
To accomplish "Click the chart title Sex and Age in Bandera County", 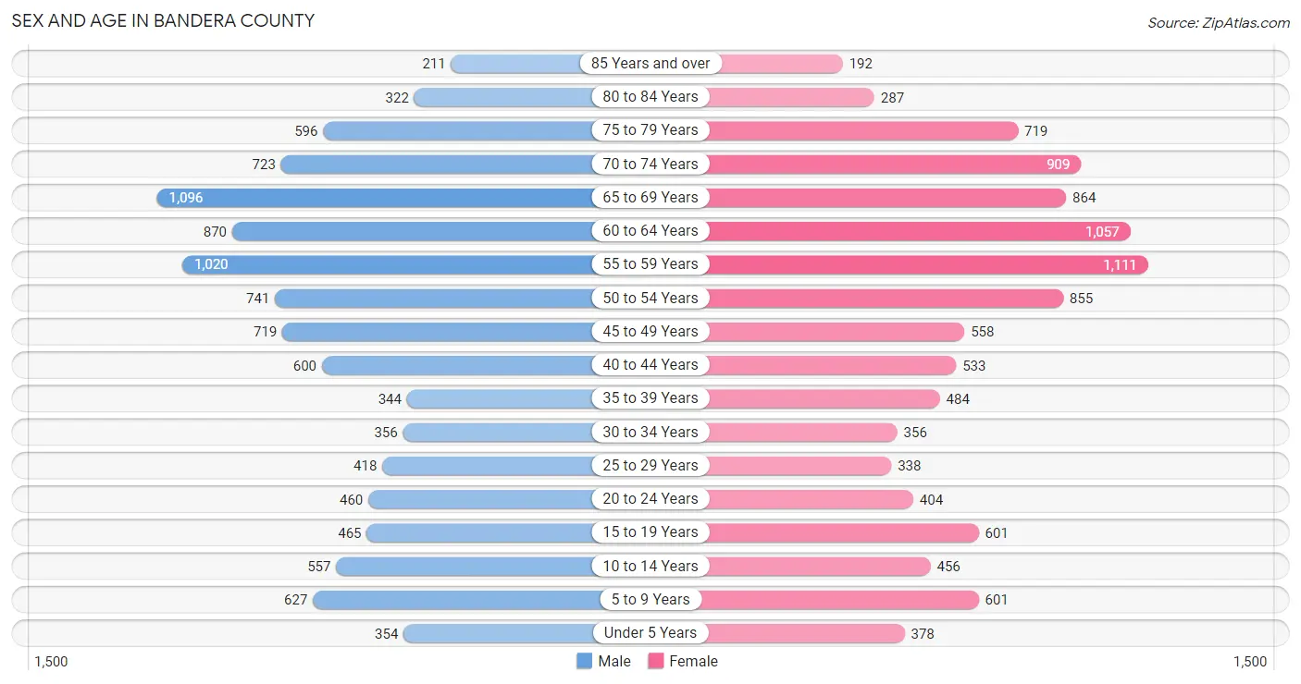I will pos(163,20).
